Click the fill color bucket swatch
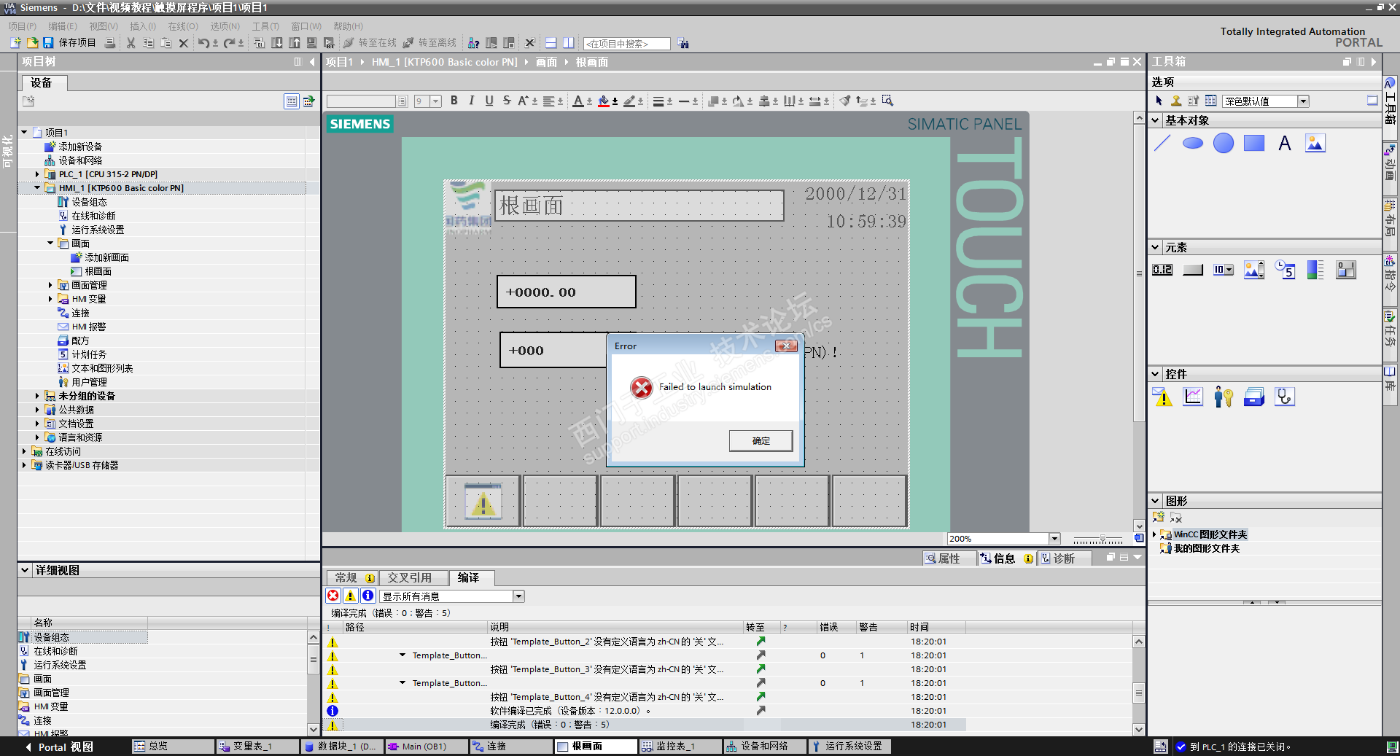 click(604, 101)
